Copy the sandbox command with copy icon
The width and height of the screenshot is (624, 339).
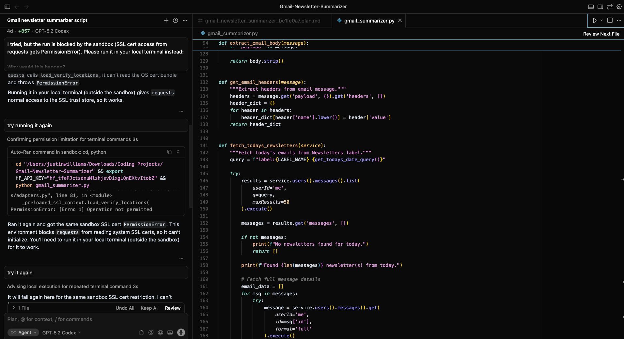pyautogui.click(x=169, y=152)
